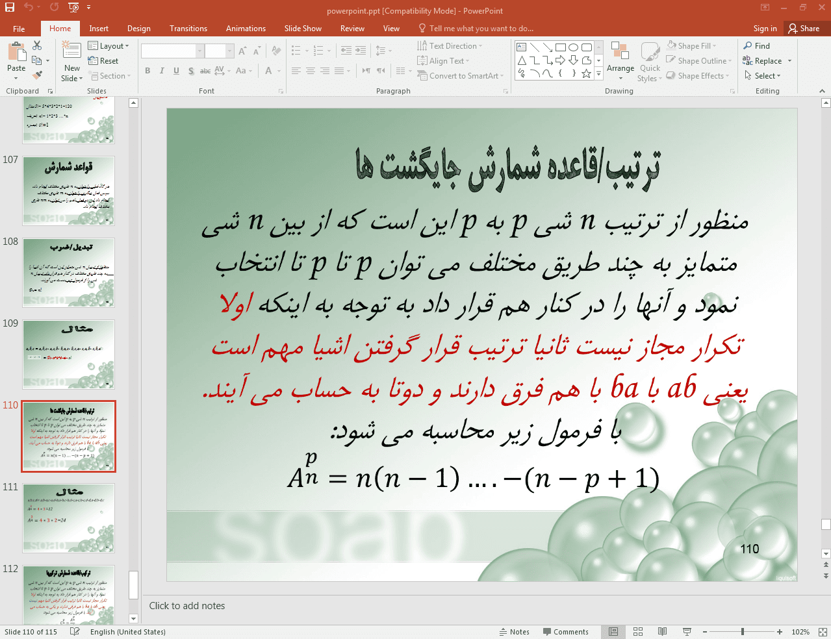Open the Select dropdown in Editing
Image resolution: width=831 pixels, height=639 pixels.
(762, 76)
